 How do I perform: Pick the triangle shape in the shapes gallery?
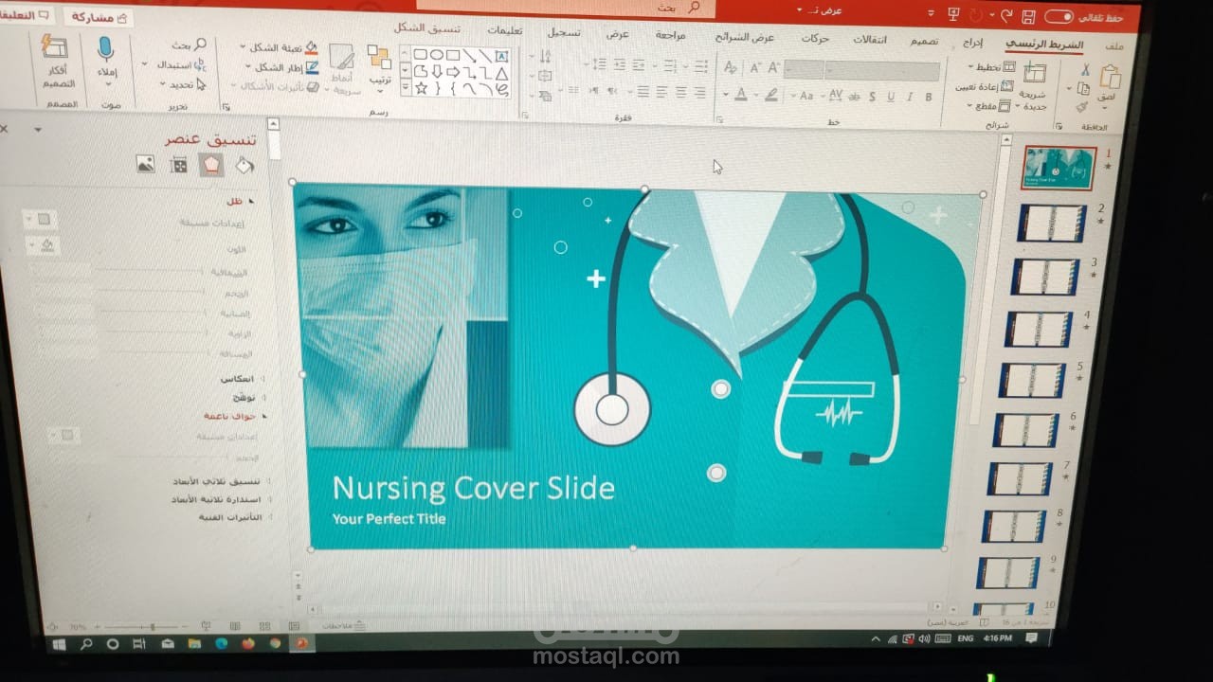click(x=501, y=72)
